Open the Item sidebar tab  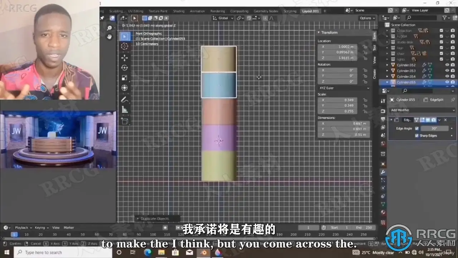[x=375, y=35]
